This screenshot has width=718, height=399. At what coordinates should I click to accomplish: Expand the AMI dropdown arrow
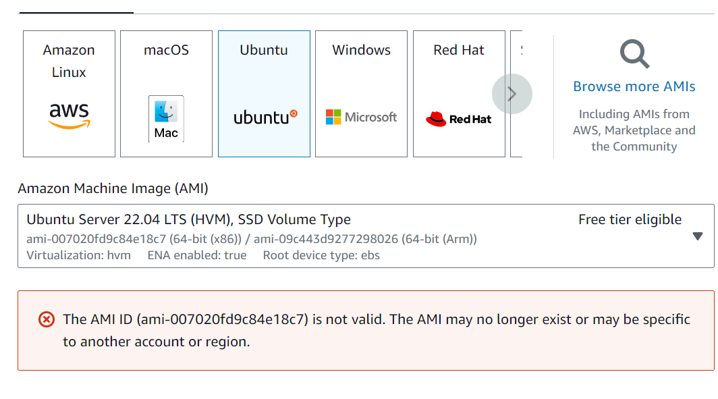coord(698,236)
